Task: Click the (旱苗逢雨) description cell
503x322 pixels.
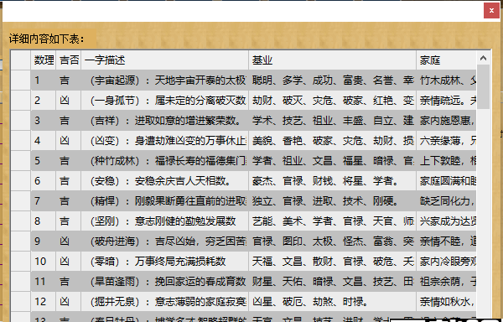Action: (165, 282)
